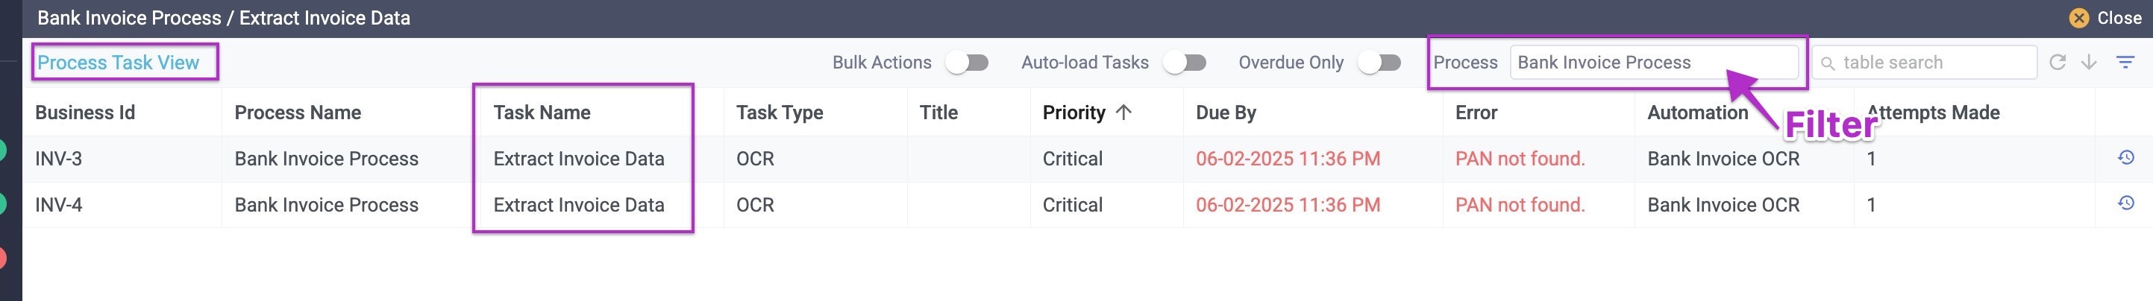
Task: Open the INV-3 business id row
Action: click(58, 159)
